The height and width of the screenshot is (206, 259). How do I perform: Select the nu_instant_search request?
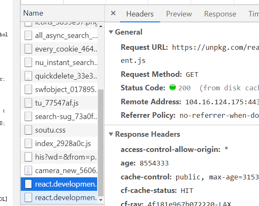(59, 62)
